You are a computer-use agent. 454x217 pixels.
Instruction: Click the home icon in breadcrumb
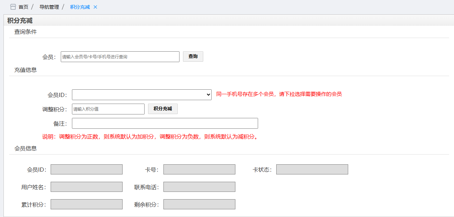point(13,7)
